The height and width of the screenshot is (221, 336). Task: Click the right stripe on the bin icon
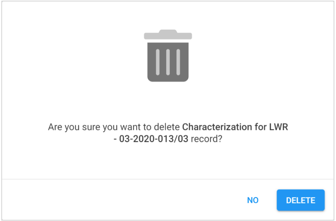pos(178,62)
